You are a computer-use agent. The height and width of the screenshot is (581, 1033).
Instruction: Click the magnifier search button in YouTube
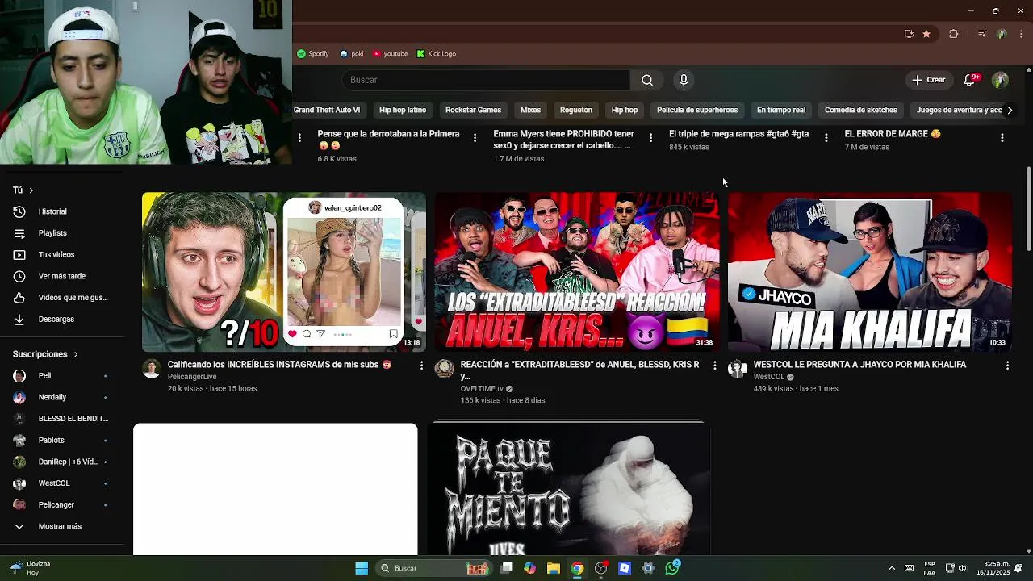(x=647, y=80)
